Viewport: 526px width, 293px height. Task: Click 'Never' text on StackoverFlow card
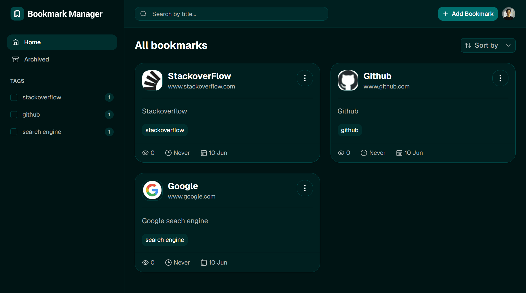182,153
